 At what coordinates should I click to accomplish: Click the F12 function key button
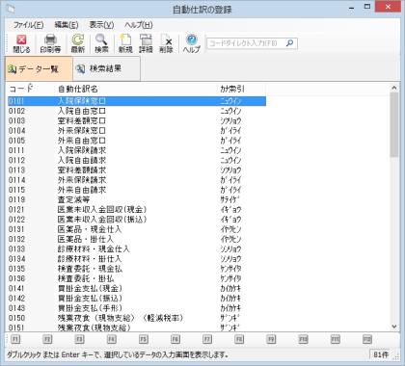[367, 339]
